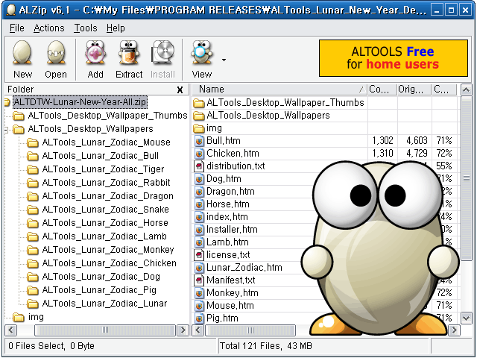The width and height of the screenshot is (477, 358).
Task: Click the 4,603 original size cell
Action: pyautogui.click(x=417, y=141)
